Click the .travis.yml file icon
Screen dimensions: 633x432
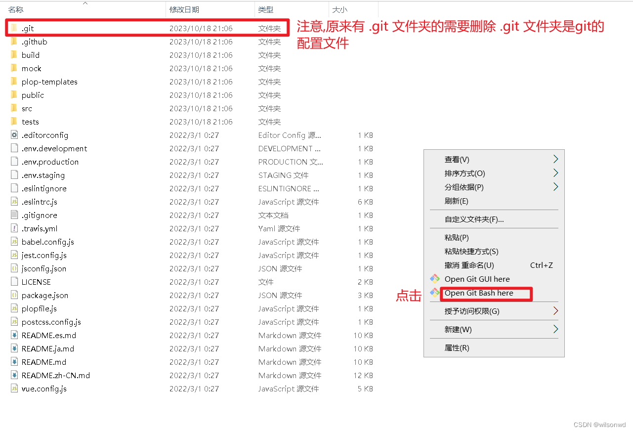pyautogui.click(x=14, y=228)
